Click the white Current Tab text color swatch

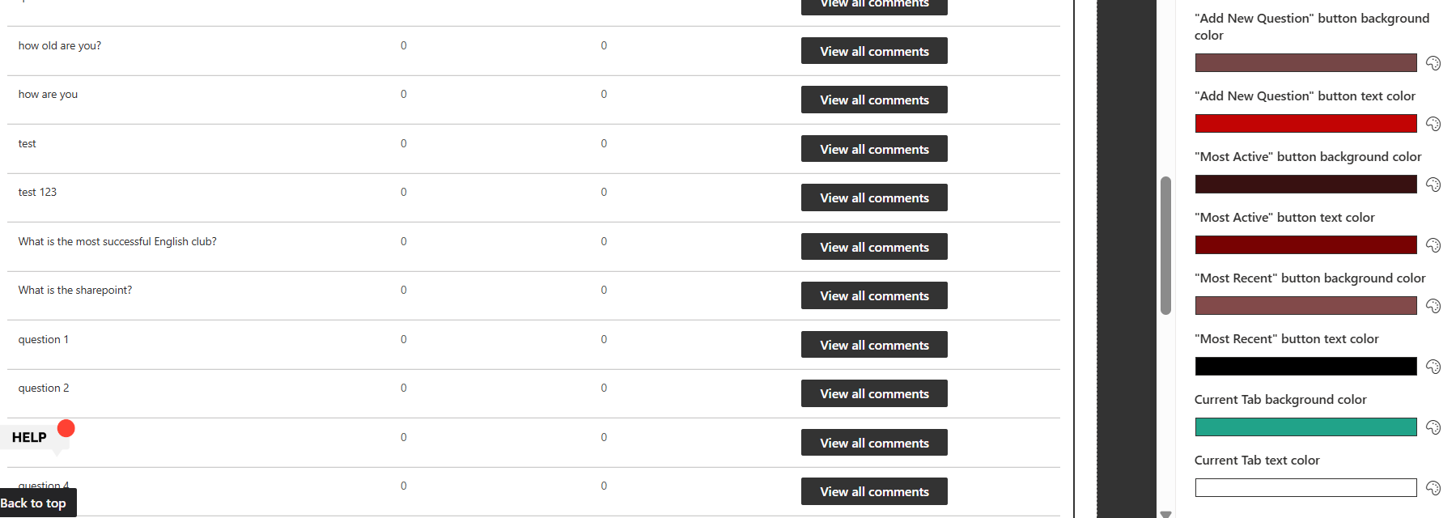(1305, 488)
